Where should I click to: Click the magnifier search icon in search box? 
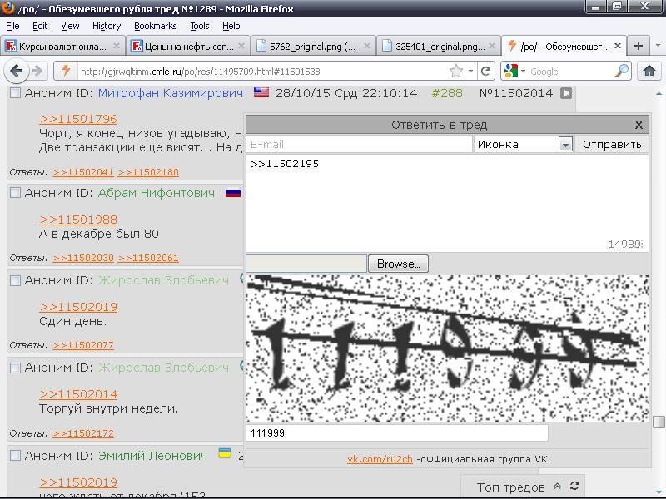click(x=621, y=71)
